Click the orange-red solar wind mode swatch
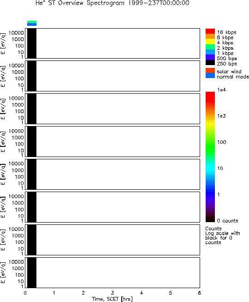Viewport: 249px width, 302px height. tap(210, 71)
